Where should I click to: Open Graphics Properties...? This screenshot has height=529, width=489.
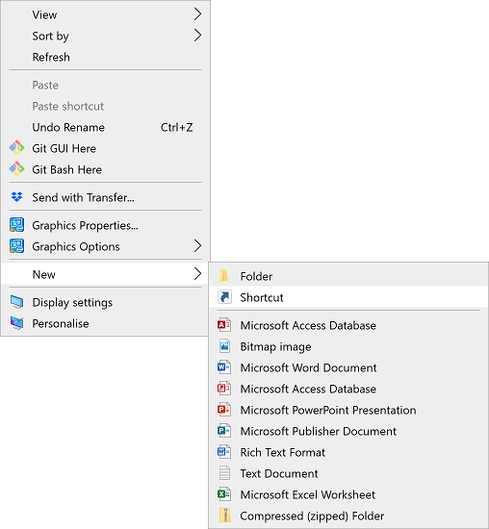tap(105, 225)
